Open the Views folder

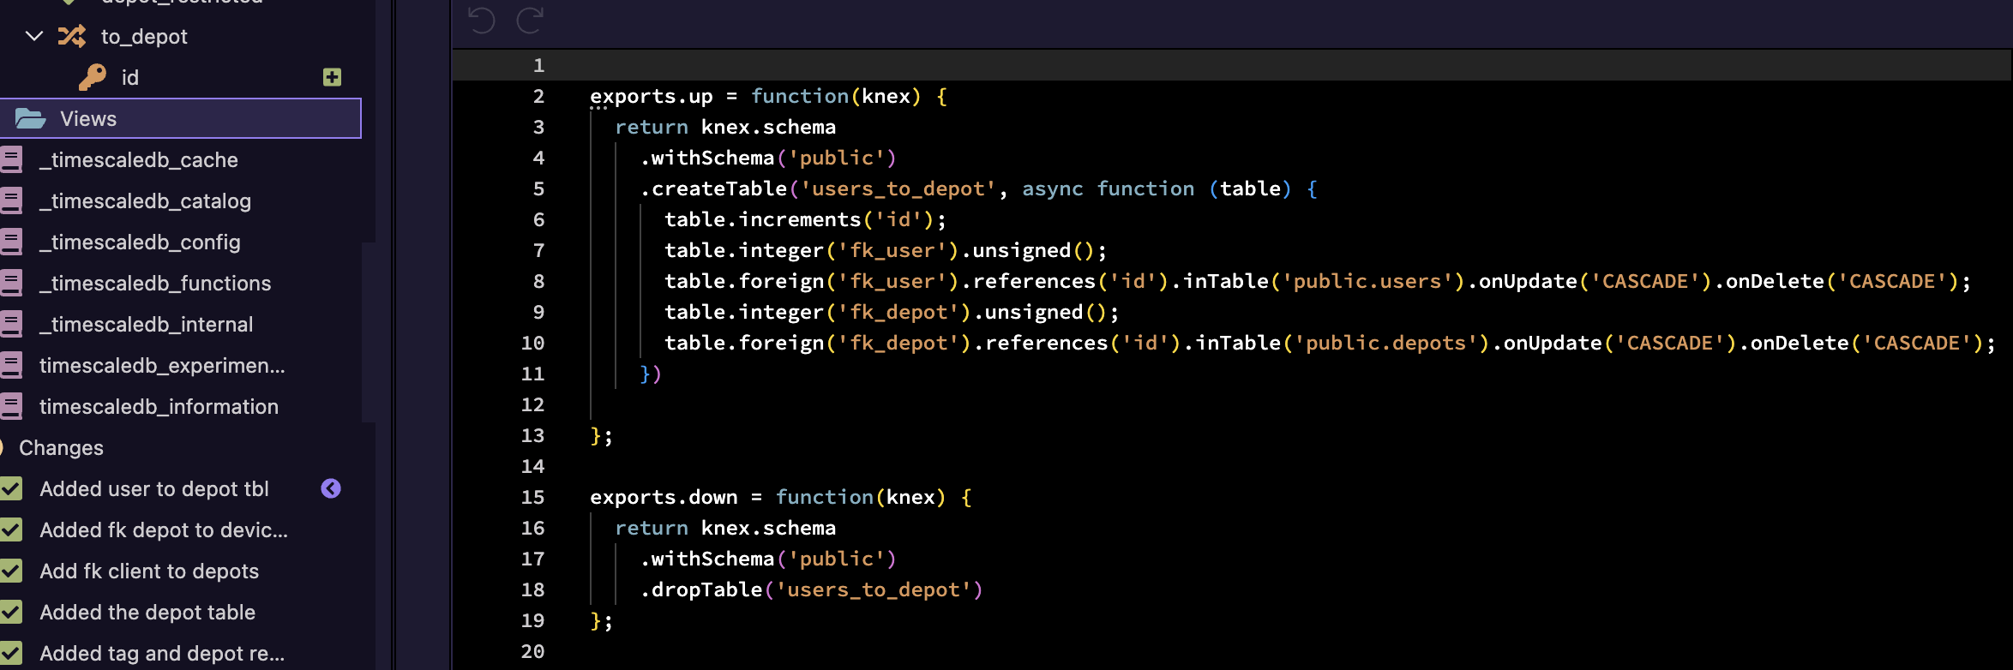180,118
